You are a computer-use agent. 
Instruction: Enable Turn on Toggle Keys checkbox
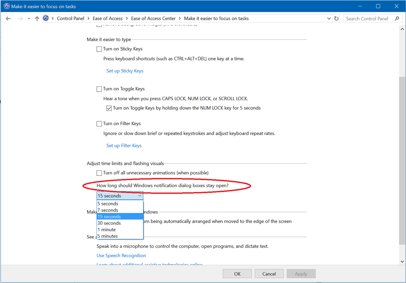(x=99, y=89)
